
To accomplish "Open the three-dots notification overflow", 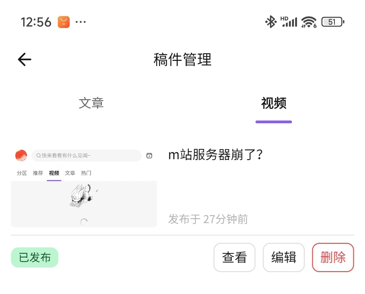I will 81,22.
